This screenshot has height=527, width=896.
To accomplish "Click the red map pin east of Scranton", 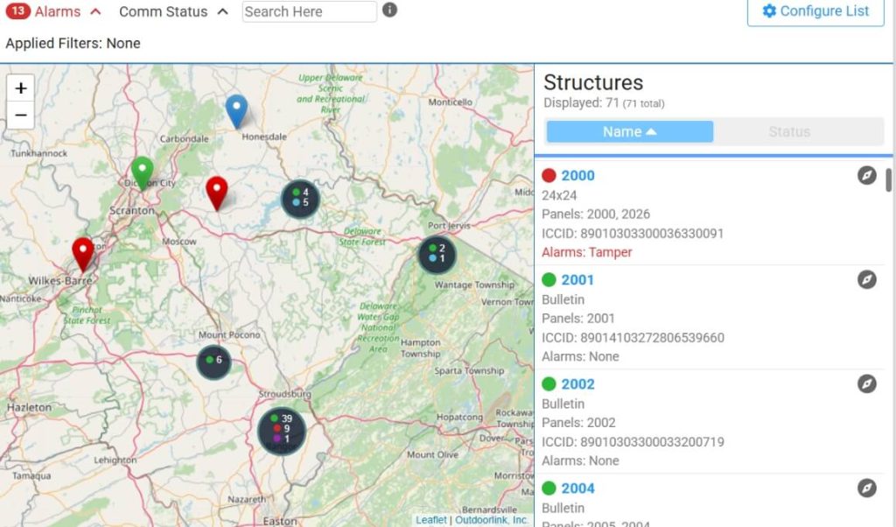I will pos(217,193).
